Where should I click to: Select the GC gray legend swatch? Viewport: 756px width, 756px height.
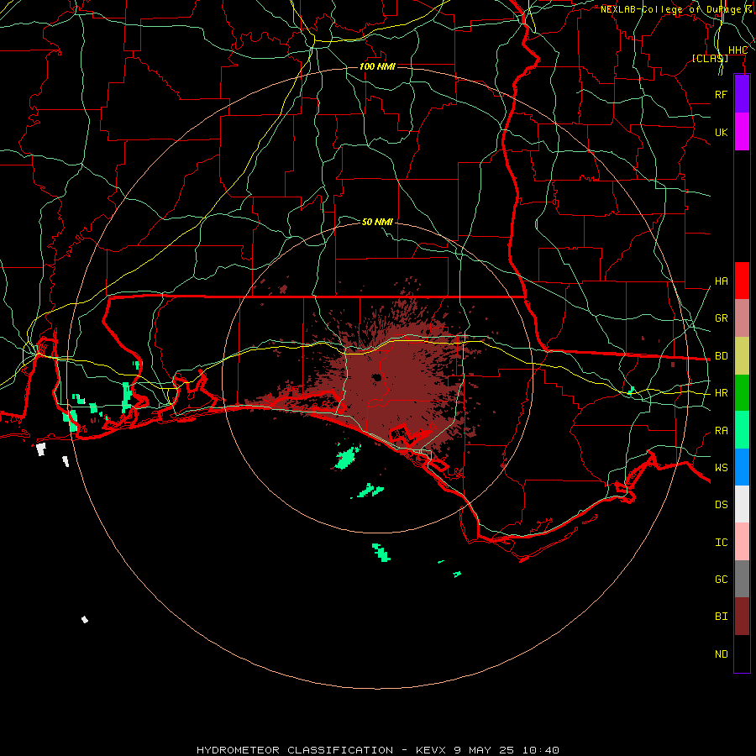pyautogui.click(x=742, y=579)
